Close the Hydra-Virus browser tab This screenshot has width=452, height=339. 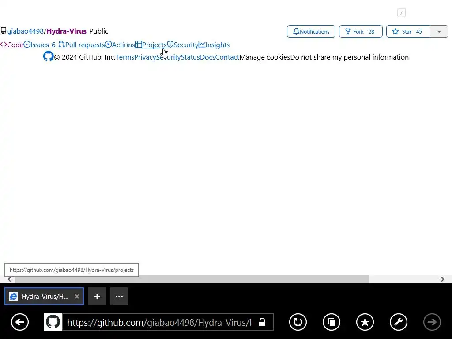point(77,296)
